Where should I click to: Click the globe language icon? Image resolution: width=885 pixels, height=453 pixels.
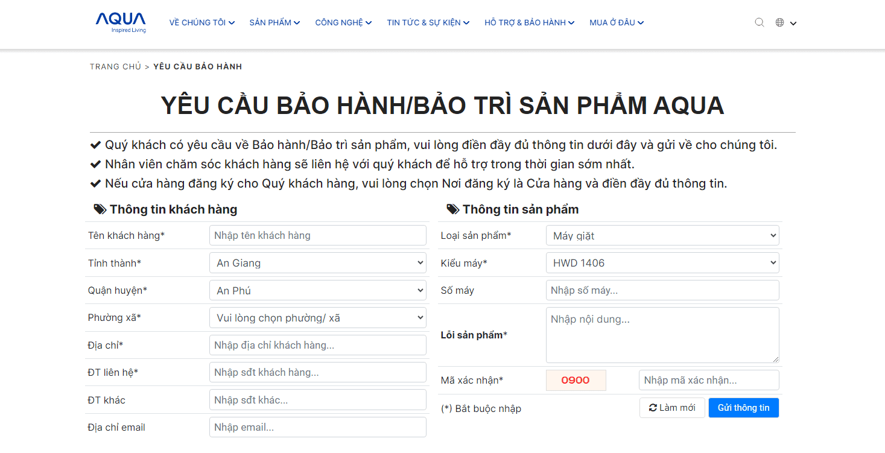point(779,22)
